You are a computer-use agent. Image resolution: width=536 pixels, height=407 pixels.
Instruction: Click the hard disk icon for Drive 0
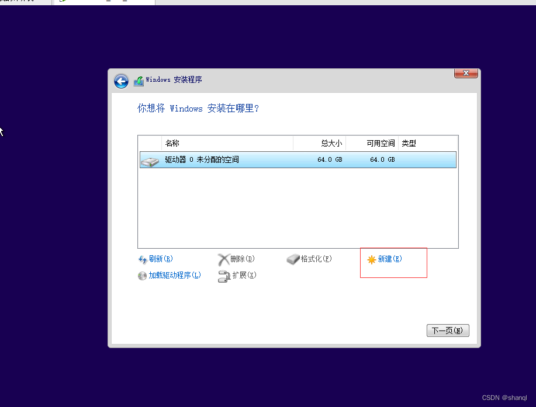click(x=150, y=159)
